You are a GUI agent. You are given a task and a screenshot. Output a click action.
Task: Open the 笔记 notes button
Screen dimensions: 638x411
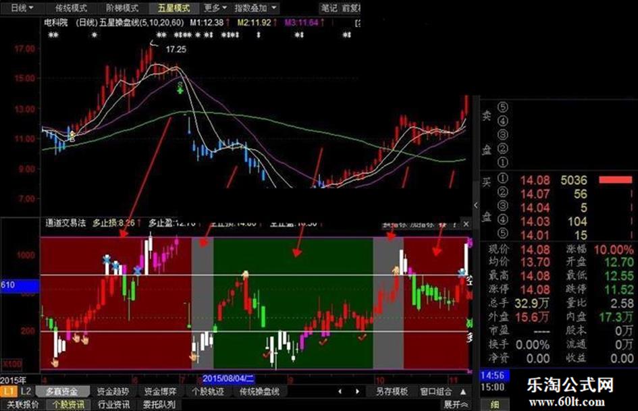[329, 7]
